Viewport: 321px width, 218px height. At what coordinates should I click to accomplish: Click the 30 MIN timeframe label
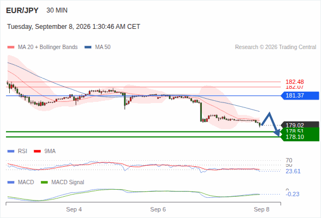(x=57, y=10)
